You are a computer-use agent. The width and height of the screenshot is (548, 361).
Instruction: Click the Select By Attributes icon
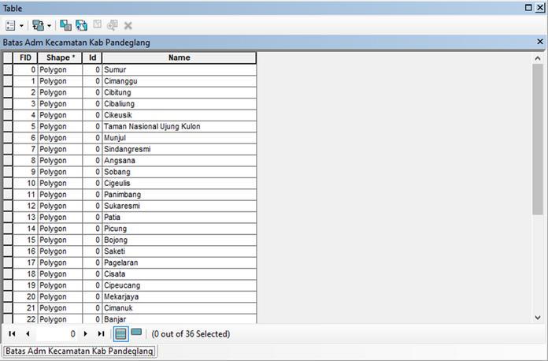tap(65, 25)
